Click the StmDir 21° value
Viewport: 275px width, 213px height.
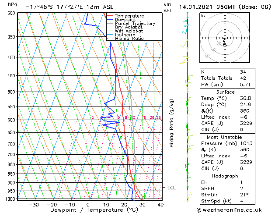[244, 195]
